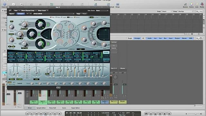Open the Snap dropdown set to Smart
206x116 pixels.
pyautogui.click(x=167, y=12)
